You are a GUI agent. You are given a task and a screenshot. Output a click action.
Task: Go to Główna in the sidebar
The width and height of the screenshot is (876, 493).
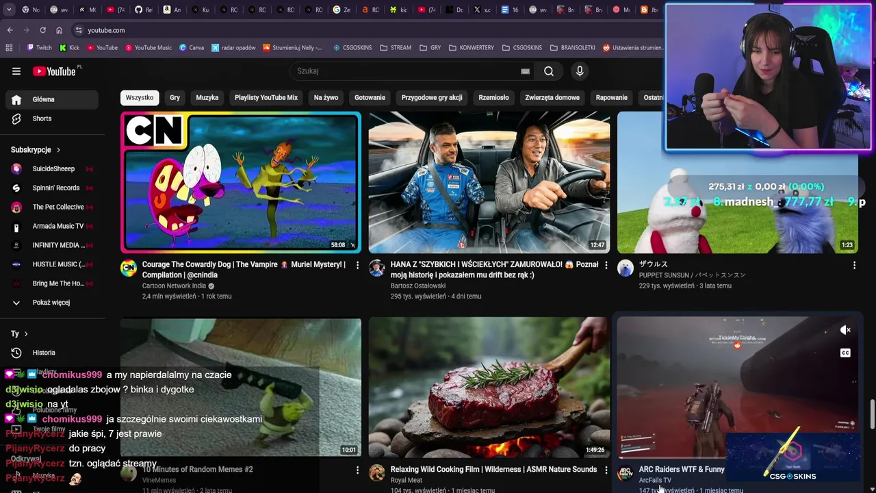click(52, 99)
